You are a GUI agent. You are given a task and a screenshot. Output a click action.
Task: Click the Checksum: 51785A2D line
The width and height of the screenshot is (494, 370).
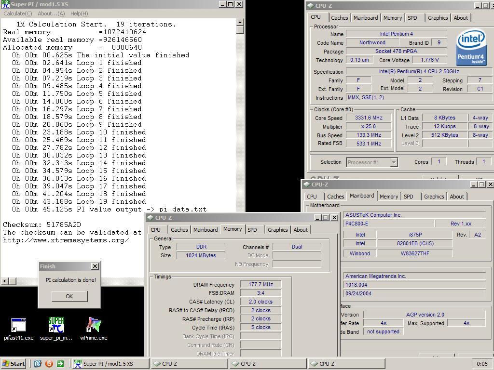[42, 225]
